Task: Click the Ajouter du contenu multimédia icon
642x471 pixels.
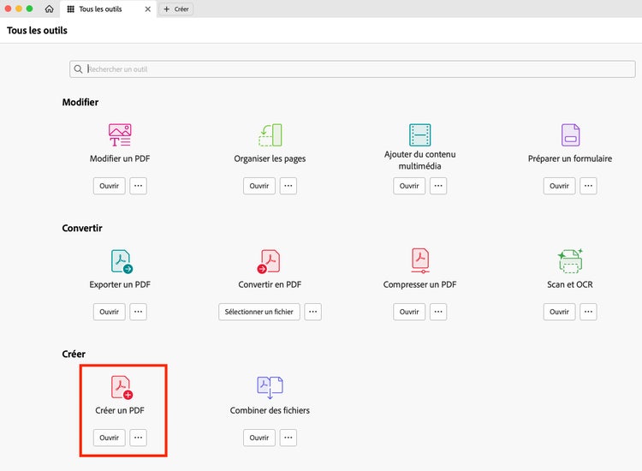Action: [419, 134]
